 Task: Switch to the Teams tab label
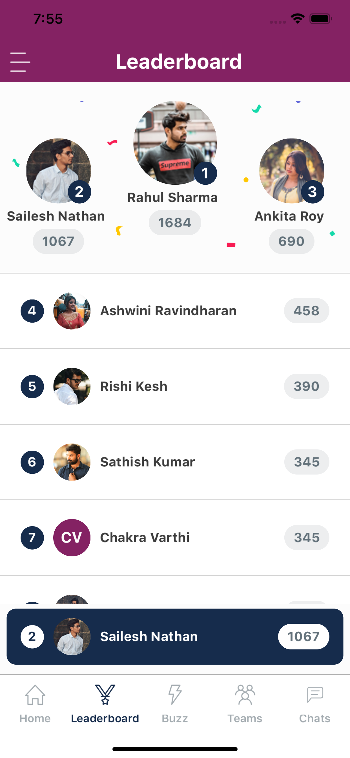tap(245, 719)
